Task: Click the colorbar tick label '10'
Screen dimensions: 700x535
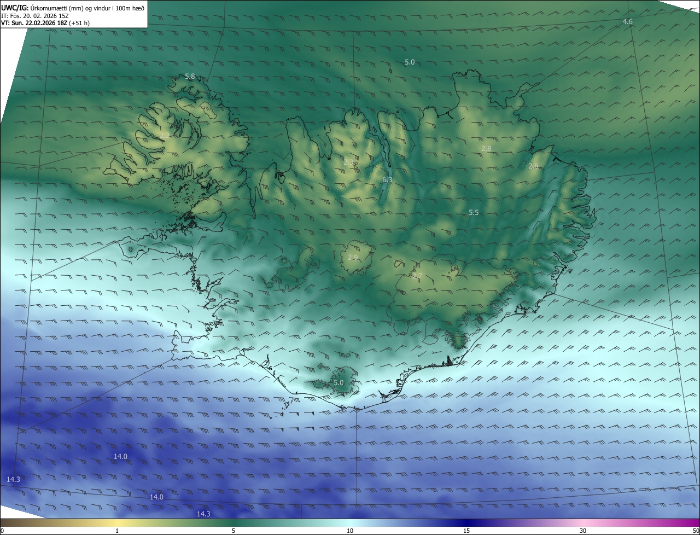Action: 350,531
